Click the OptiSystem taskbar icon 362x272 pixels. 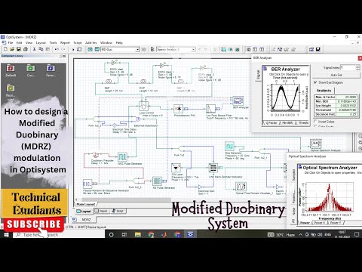pos(190,234)
